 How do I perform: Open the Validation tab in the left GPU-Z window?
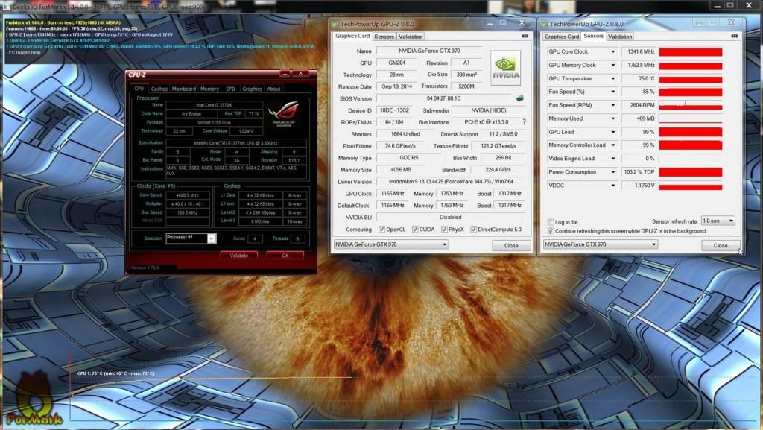point(411,37)
